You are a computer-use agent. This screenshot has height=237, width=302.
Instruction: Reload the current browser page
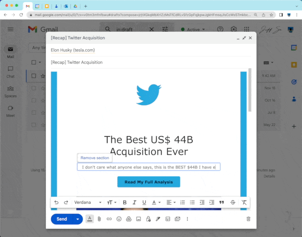click(21, 15)
